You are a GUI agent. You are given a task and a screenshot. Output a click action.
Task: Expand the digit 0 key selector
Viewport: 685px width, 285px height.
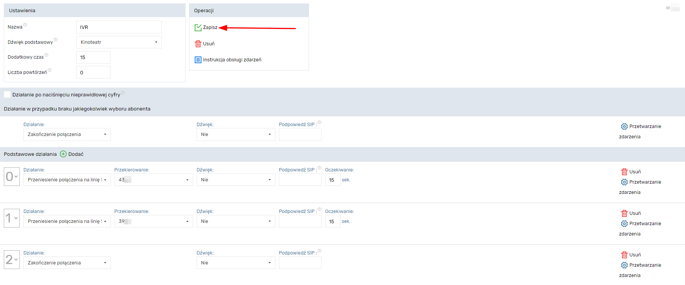[x=12, y=176]
